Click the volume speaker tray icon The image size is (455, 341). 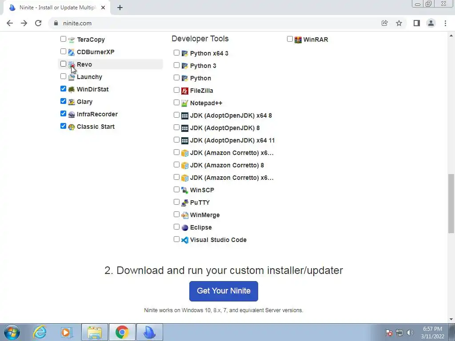click(x=410, y=333)
